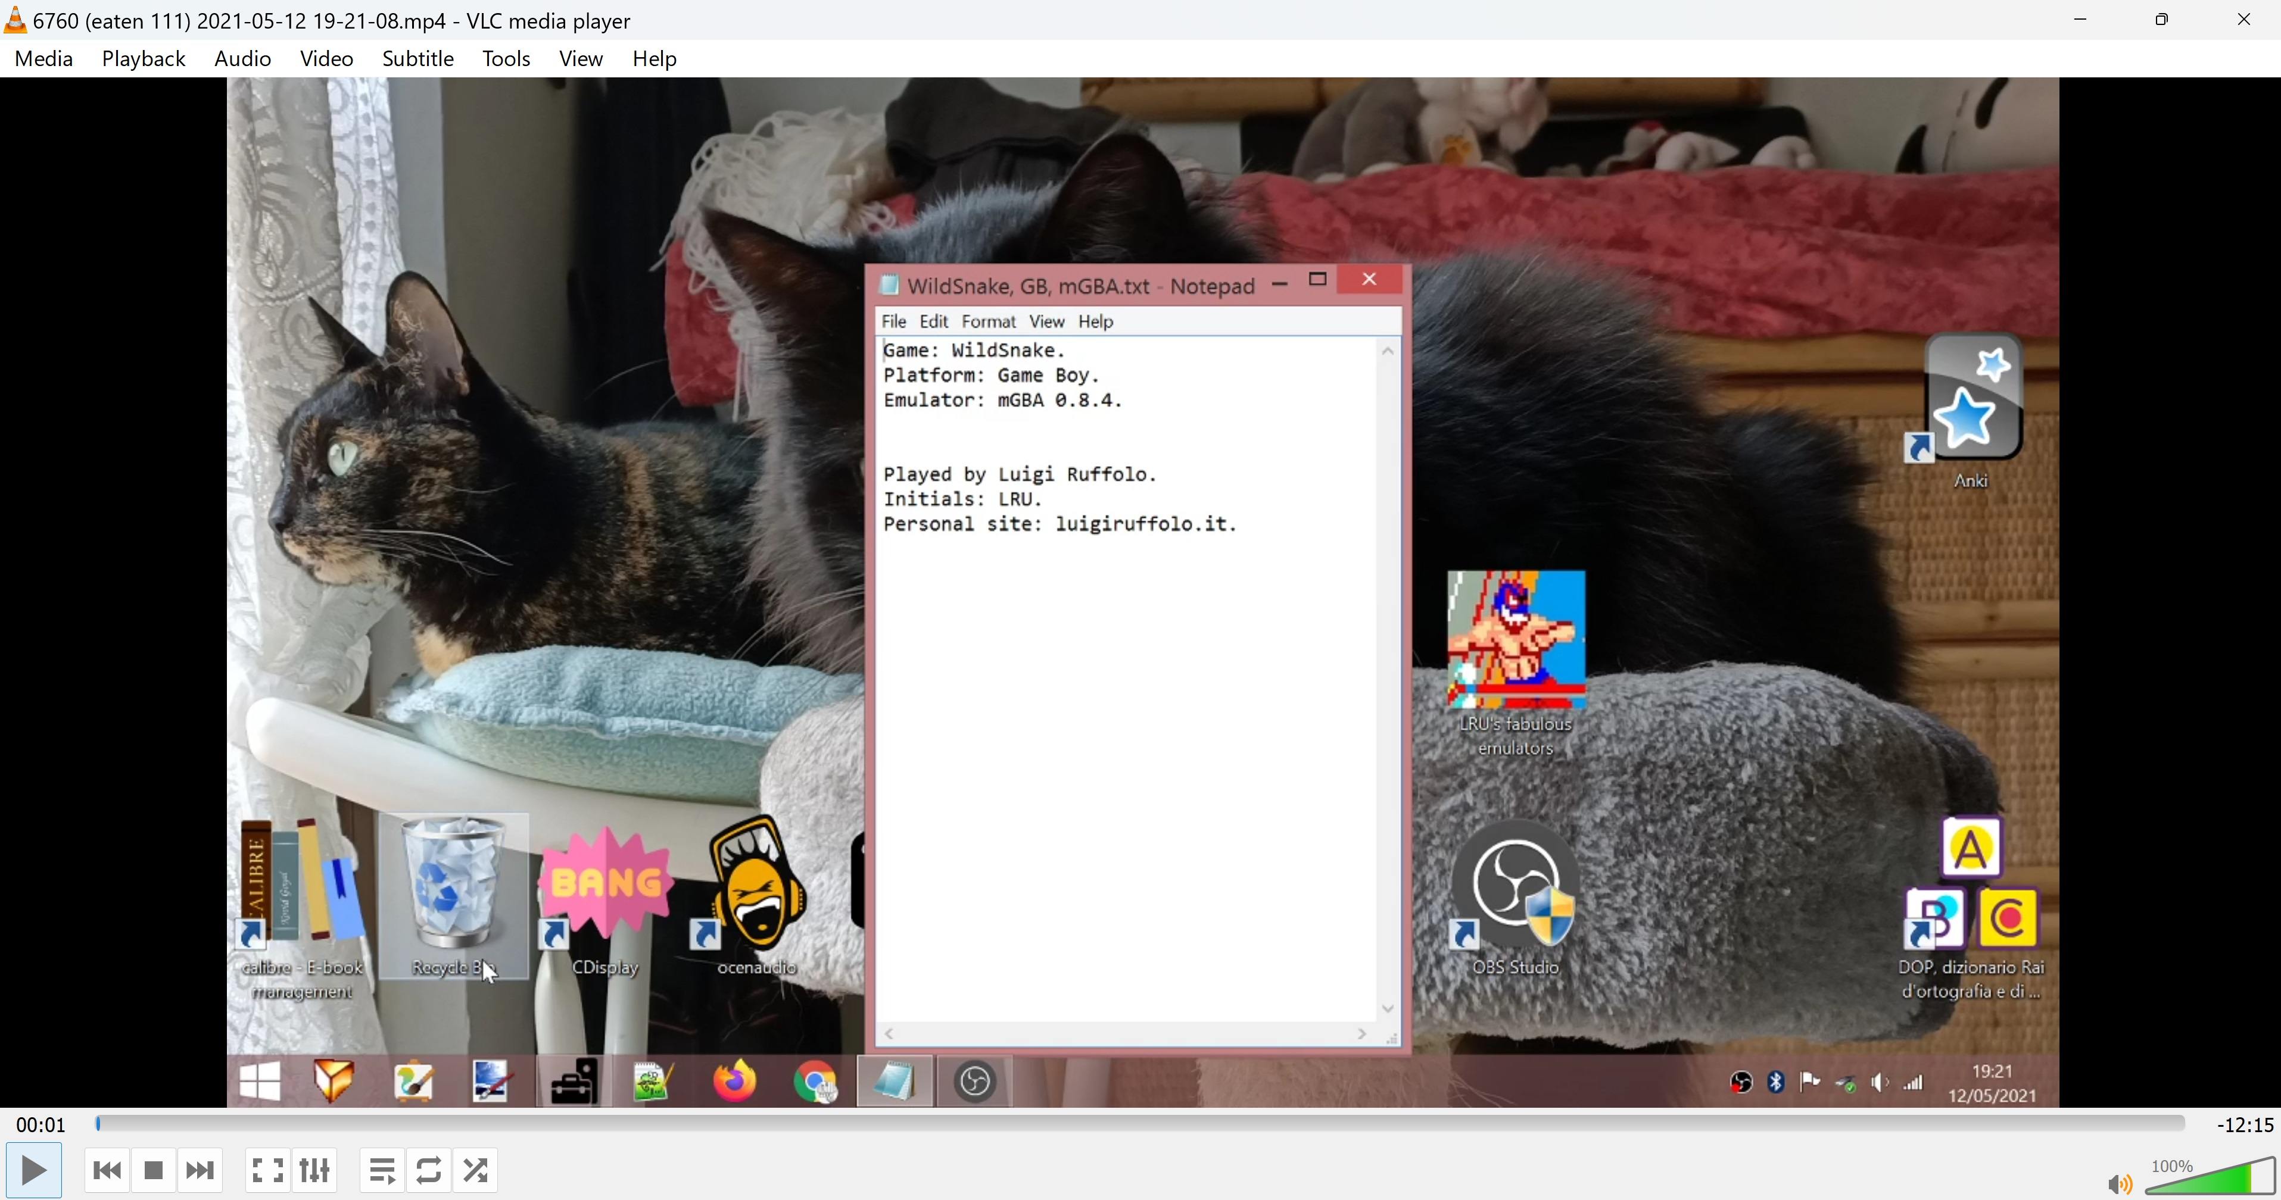Open the Media menu
Image resolution: width=2281 pixels, height=1200 pixels.
[x=43, y=58]
